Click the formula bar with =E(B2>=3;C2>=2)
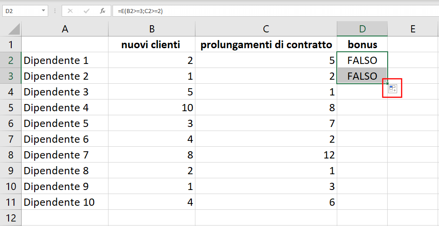 (x=276, y=11)
